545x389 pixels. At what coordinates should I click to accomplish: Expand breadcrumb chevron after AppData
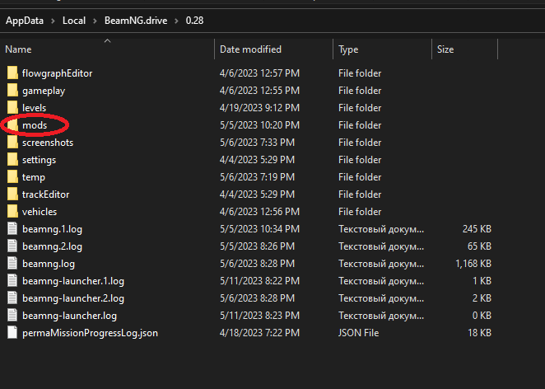53,20
